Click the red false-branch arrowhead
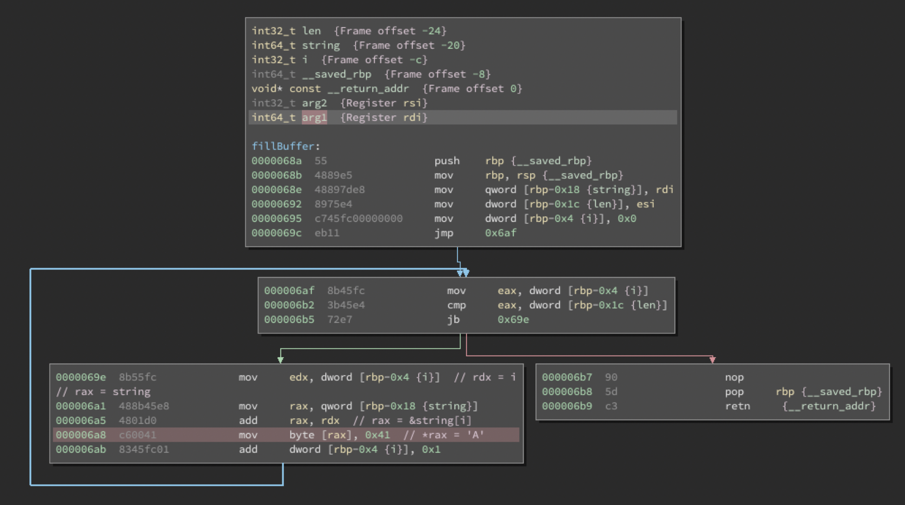 pyautogui.click(x=712, y=360)
